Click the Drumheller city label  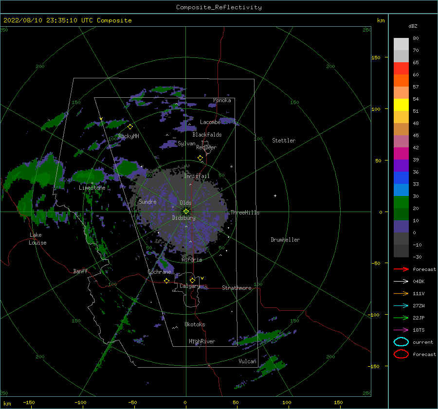[285, 240]
